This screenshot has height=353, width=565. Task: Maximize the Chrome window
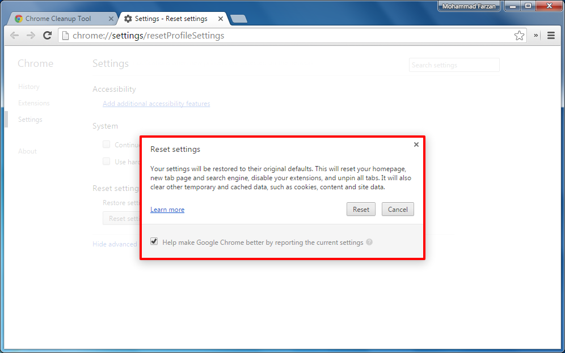[x=528, y=6]
